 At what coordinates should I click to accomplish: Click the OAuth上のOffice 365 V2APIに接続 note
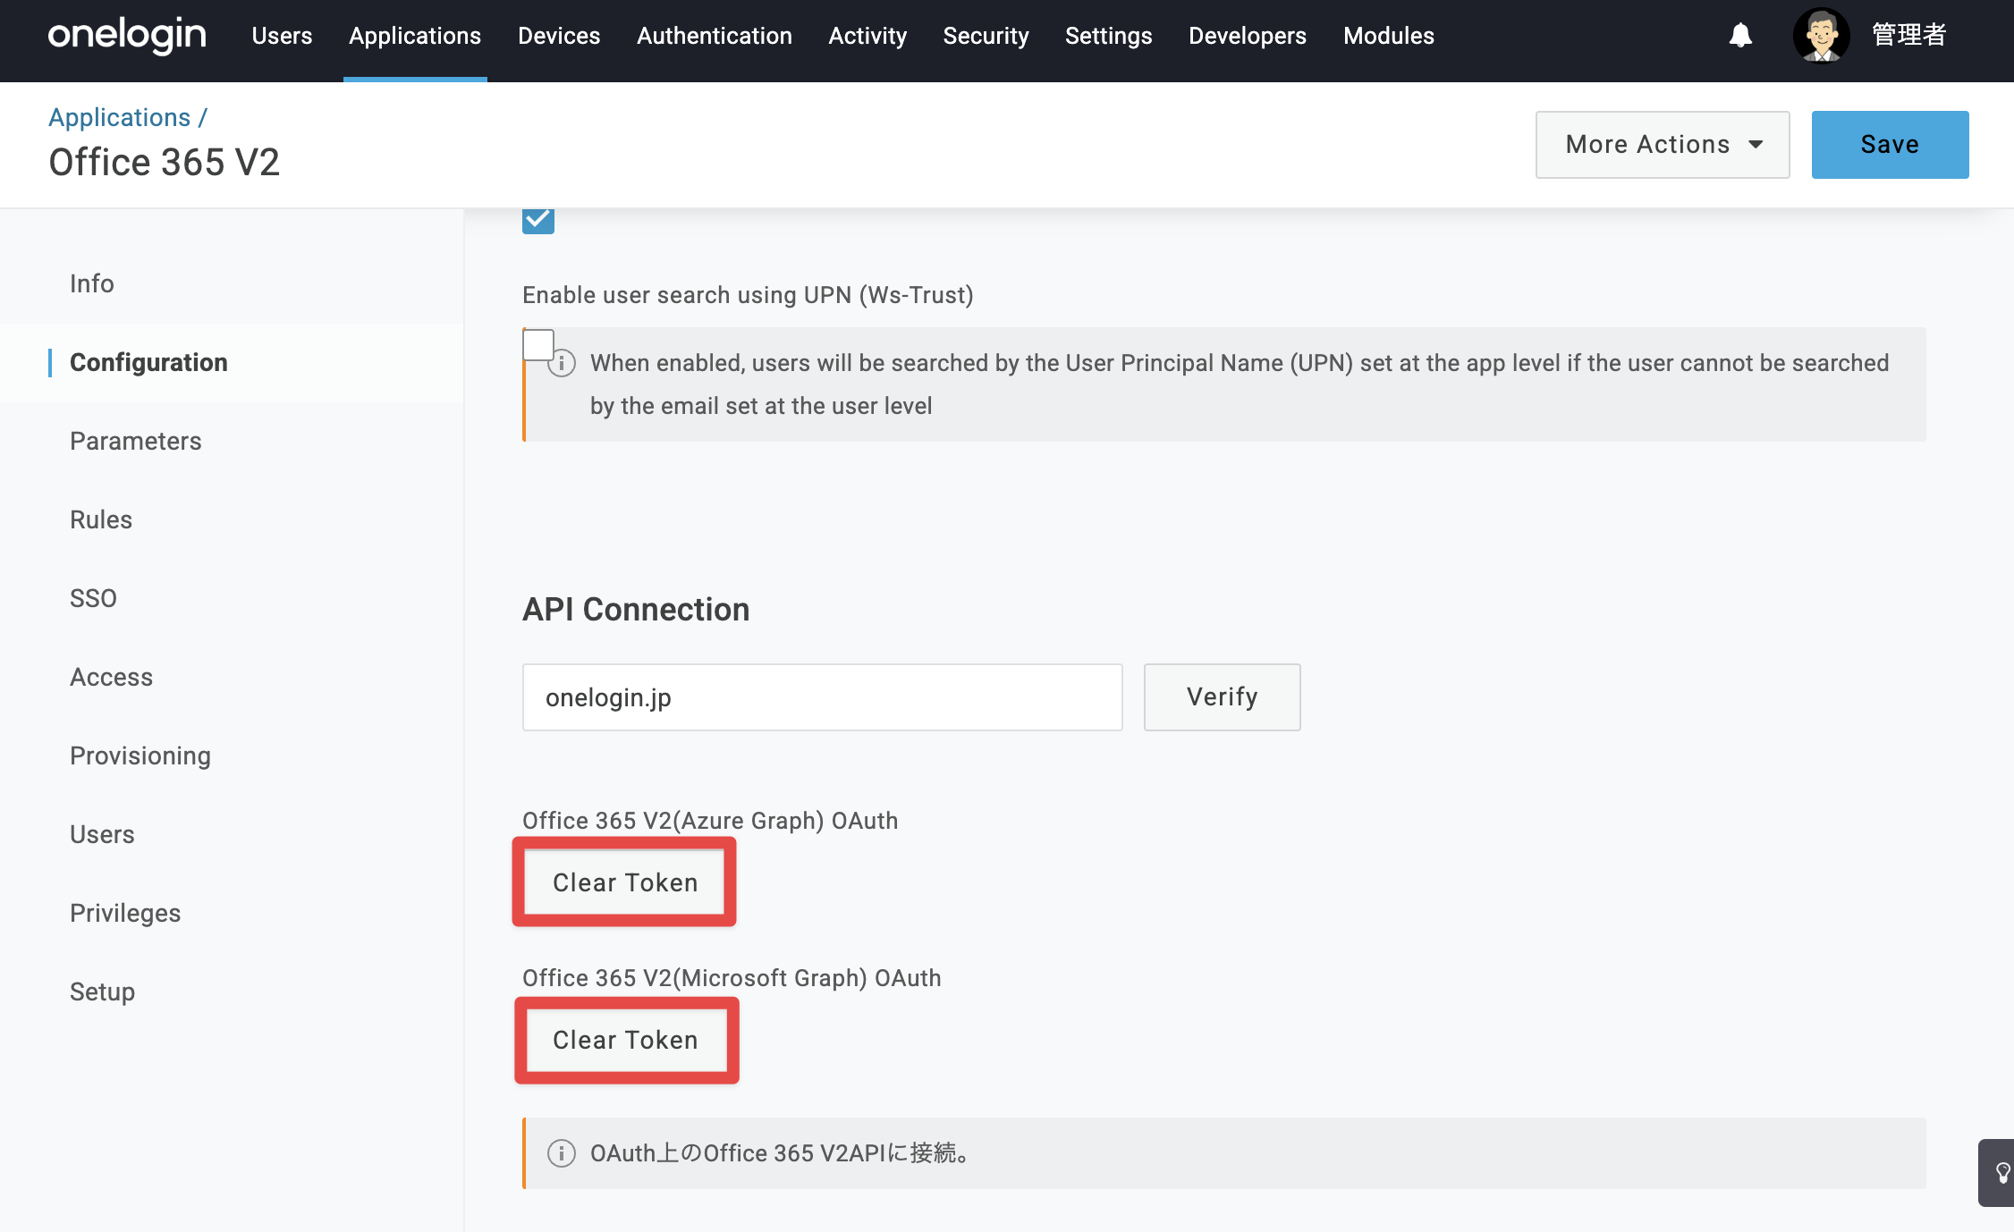[x=782, y=1153]
